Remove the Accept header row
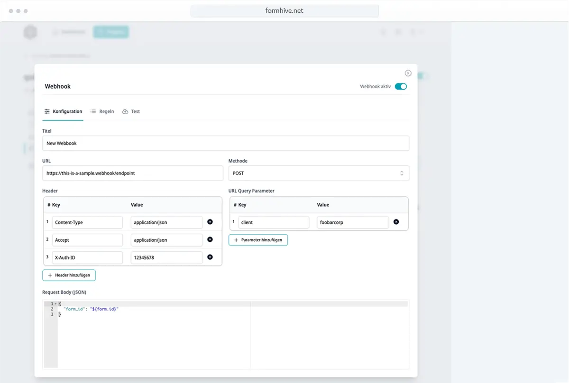Screen dimensions: 569x383 tap(210, 239)
